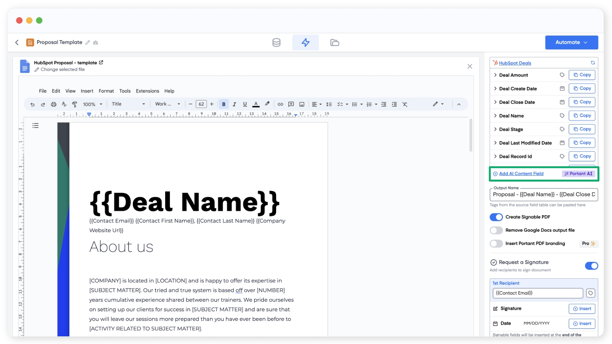612x344 pixels.
Task: Open the database source icon
Action: pos(276,42)
